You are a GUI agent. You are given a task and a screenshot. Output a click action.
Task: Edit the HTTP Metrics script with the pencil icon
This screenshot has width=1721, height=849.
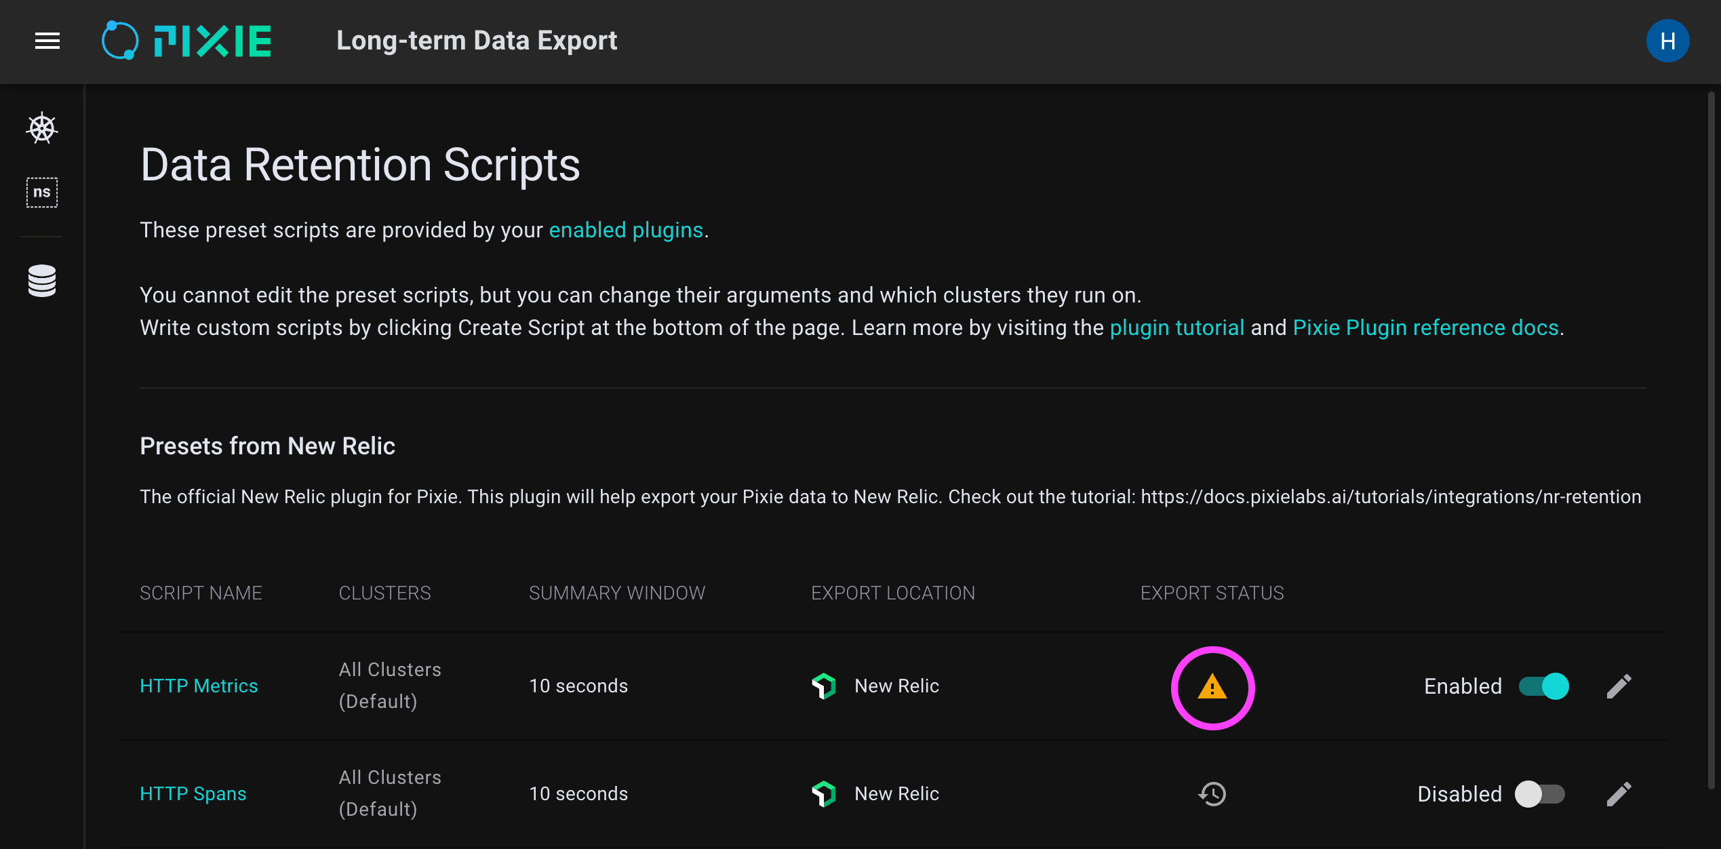click(1619, 686)
